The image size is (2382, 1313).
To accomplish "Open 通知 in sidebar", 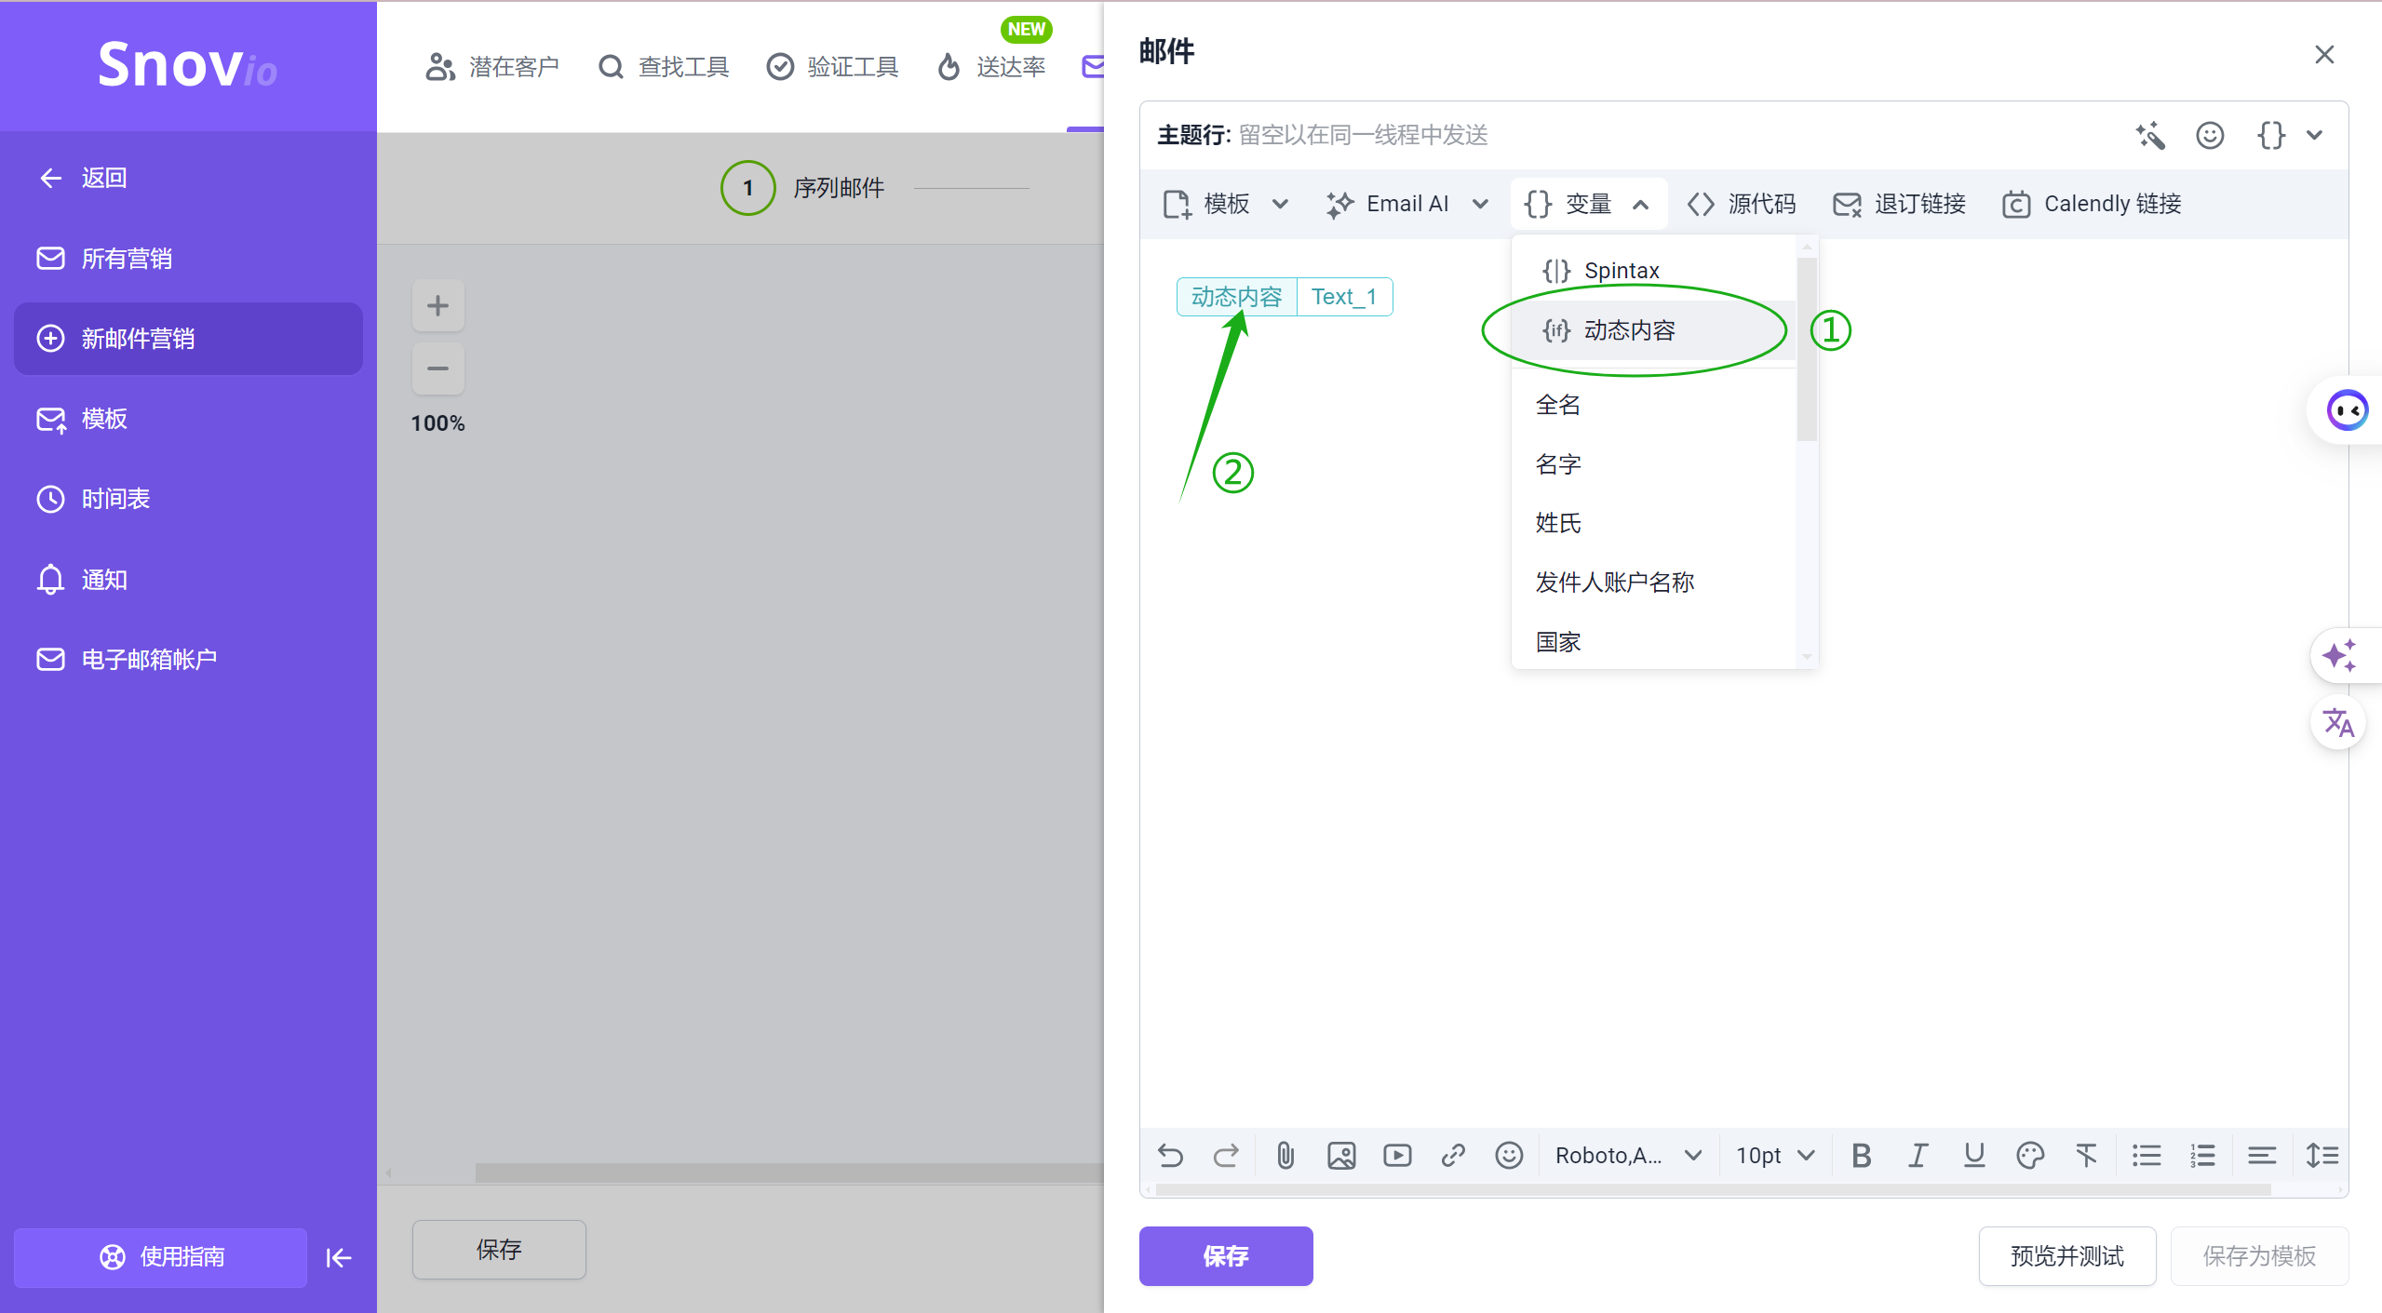I will pos(188,580).
